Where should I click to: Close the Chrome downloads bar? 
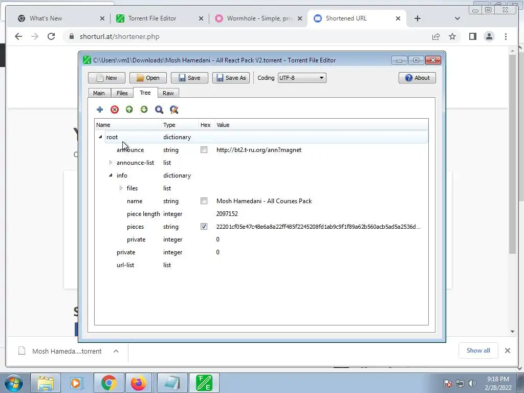click(x=507, y=351)
